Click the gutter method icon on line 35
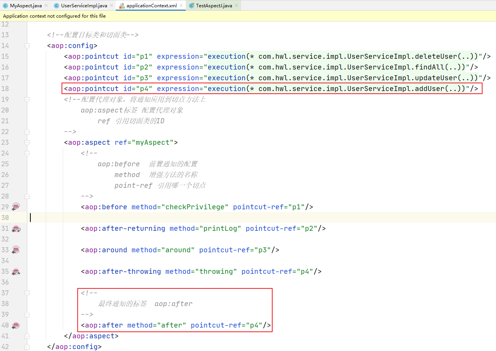This screenshot has height=351, width=496. tap(16, 272)
